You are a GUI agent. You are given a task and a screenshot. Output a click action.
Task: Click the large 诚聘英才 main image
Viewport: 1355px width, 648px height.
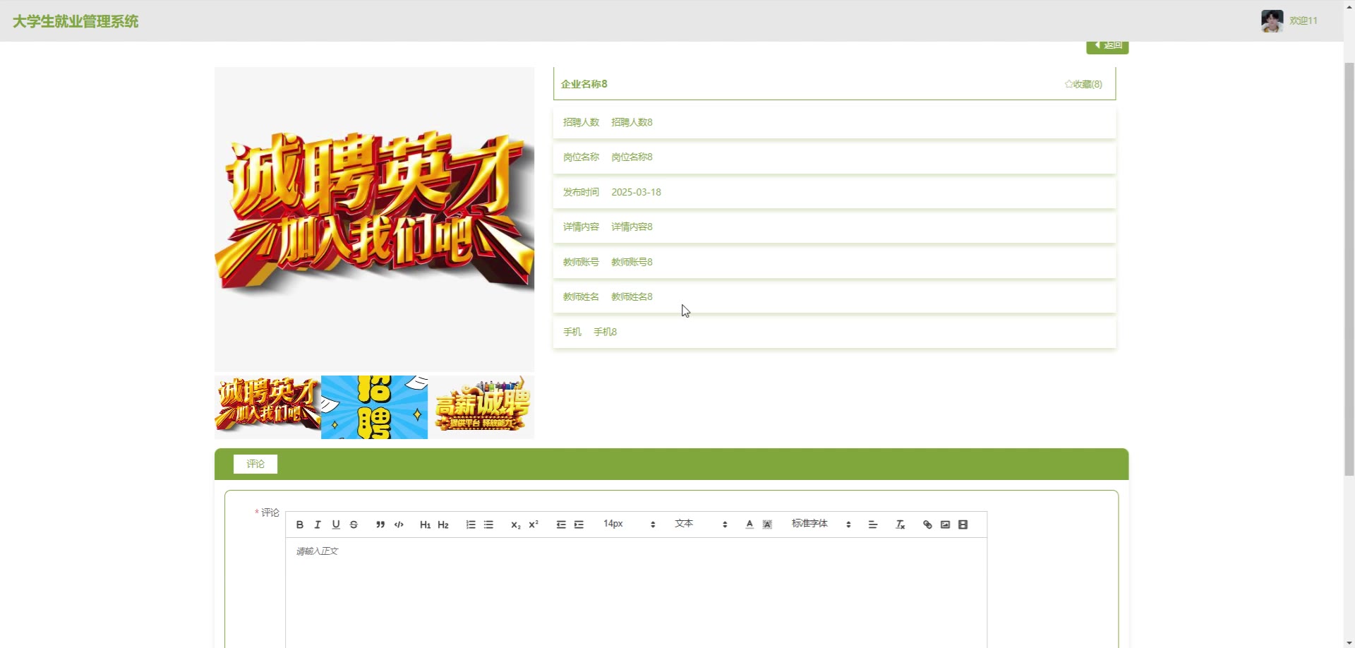[374, 220]
